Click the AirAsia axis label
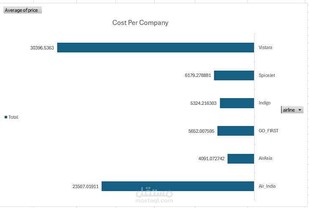 (x=265, y=158)
